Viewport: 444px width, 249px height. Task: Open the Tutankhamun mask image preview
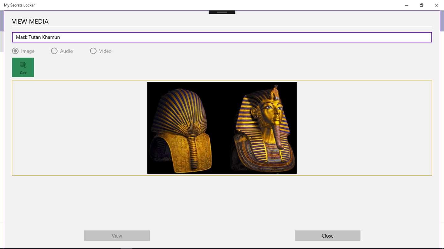222,128
